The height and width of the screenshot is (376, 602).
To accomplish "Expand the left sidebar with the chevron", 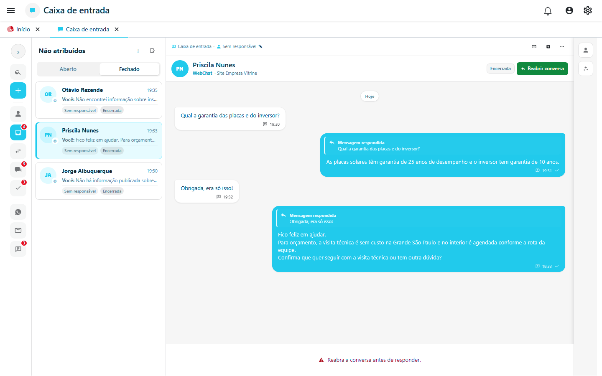I will (18, 52).
